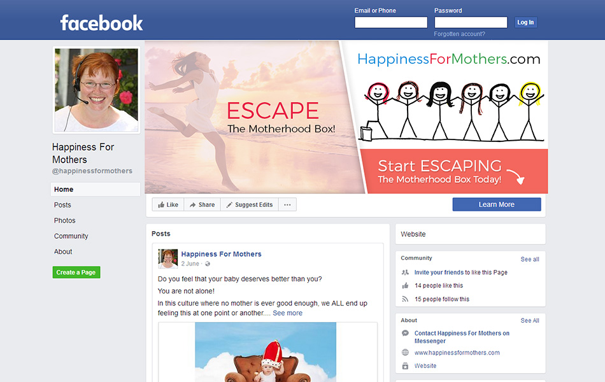605x382 pixels.
Task: Click the Facebook logo in header
Action: click(x=101, y=23)
